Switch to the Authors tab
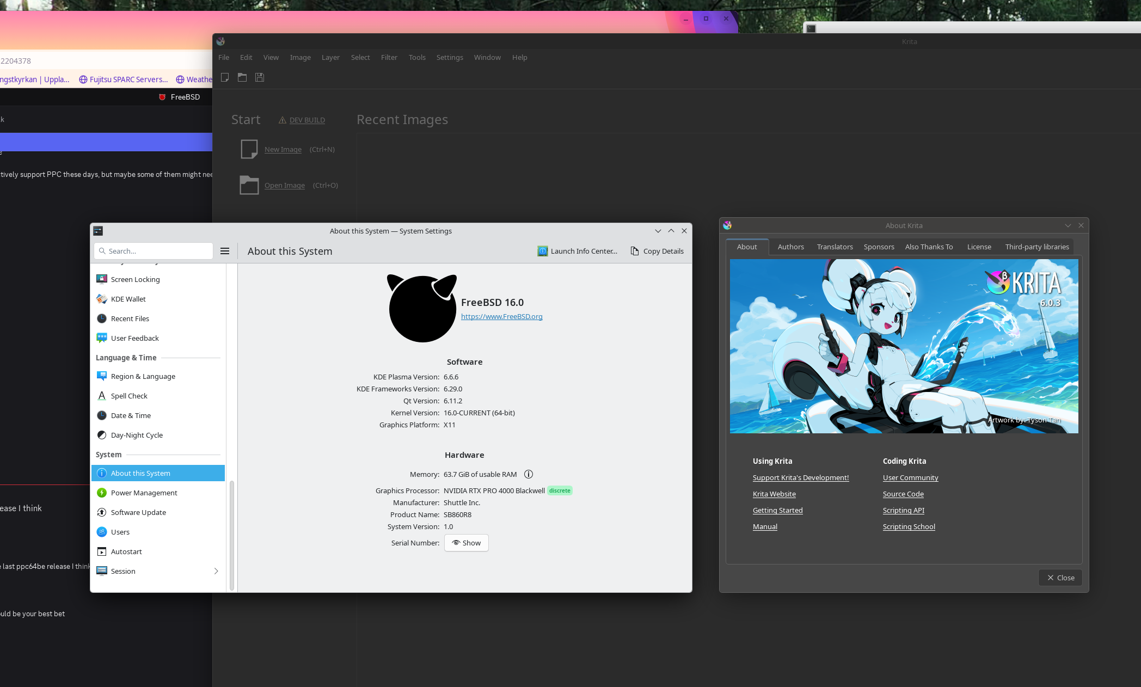The height and width of the screenshot is (687, 1141). click(x=791, y=247)
